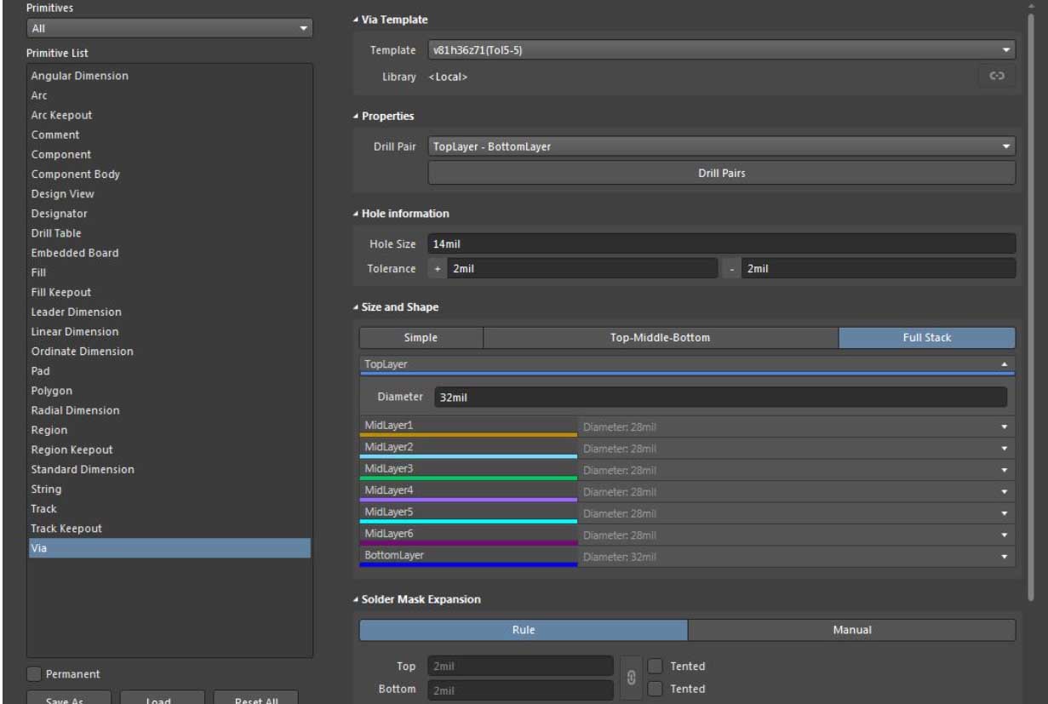Click the solder mask link chain icon

(629, 678)
